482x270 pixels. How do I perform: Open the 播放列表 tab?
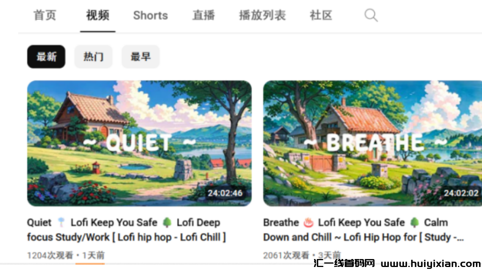click(262, 16)
